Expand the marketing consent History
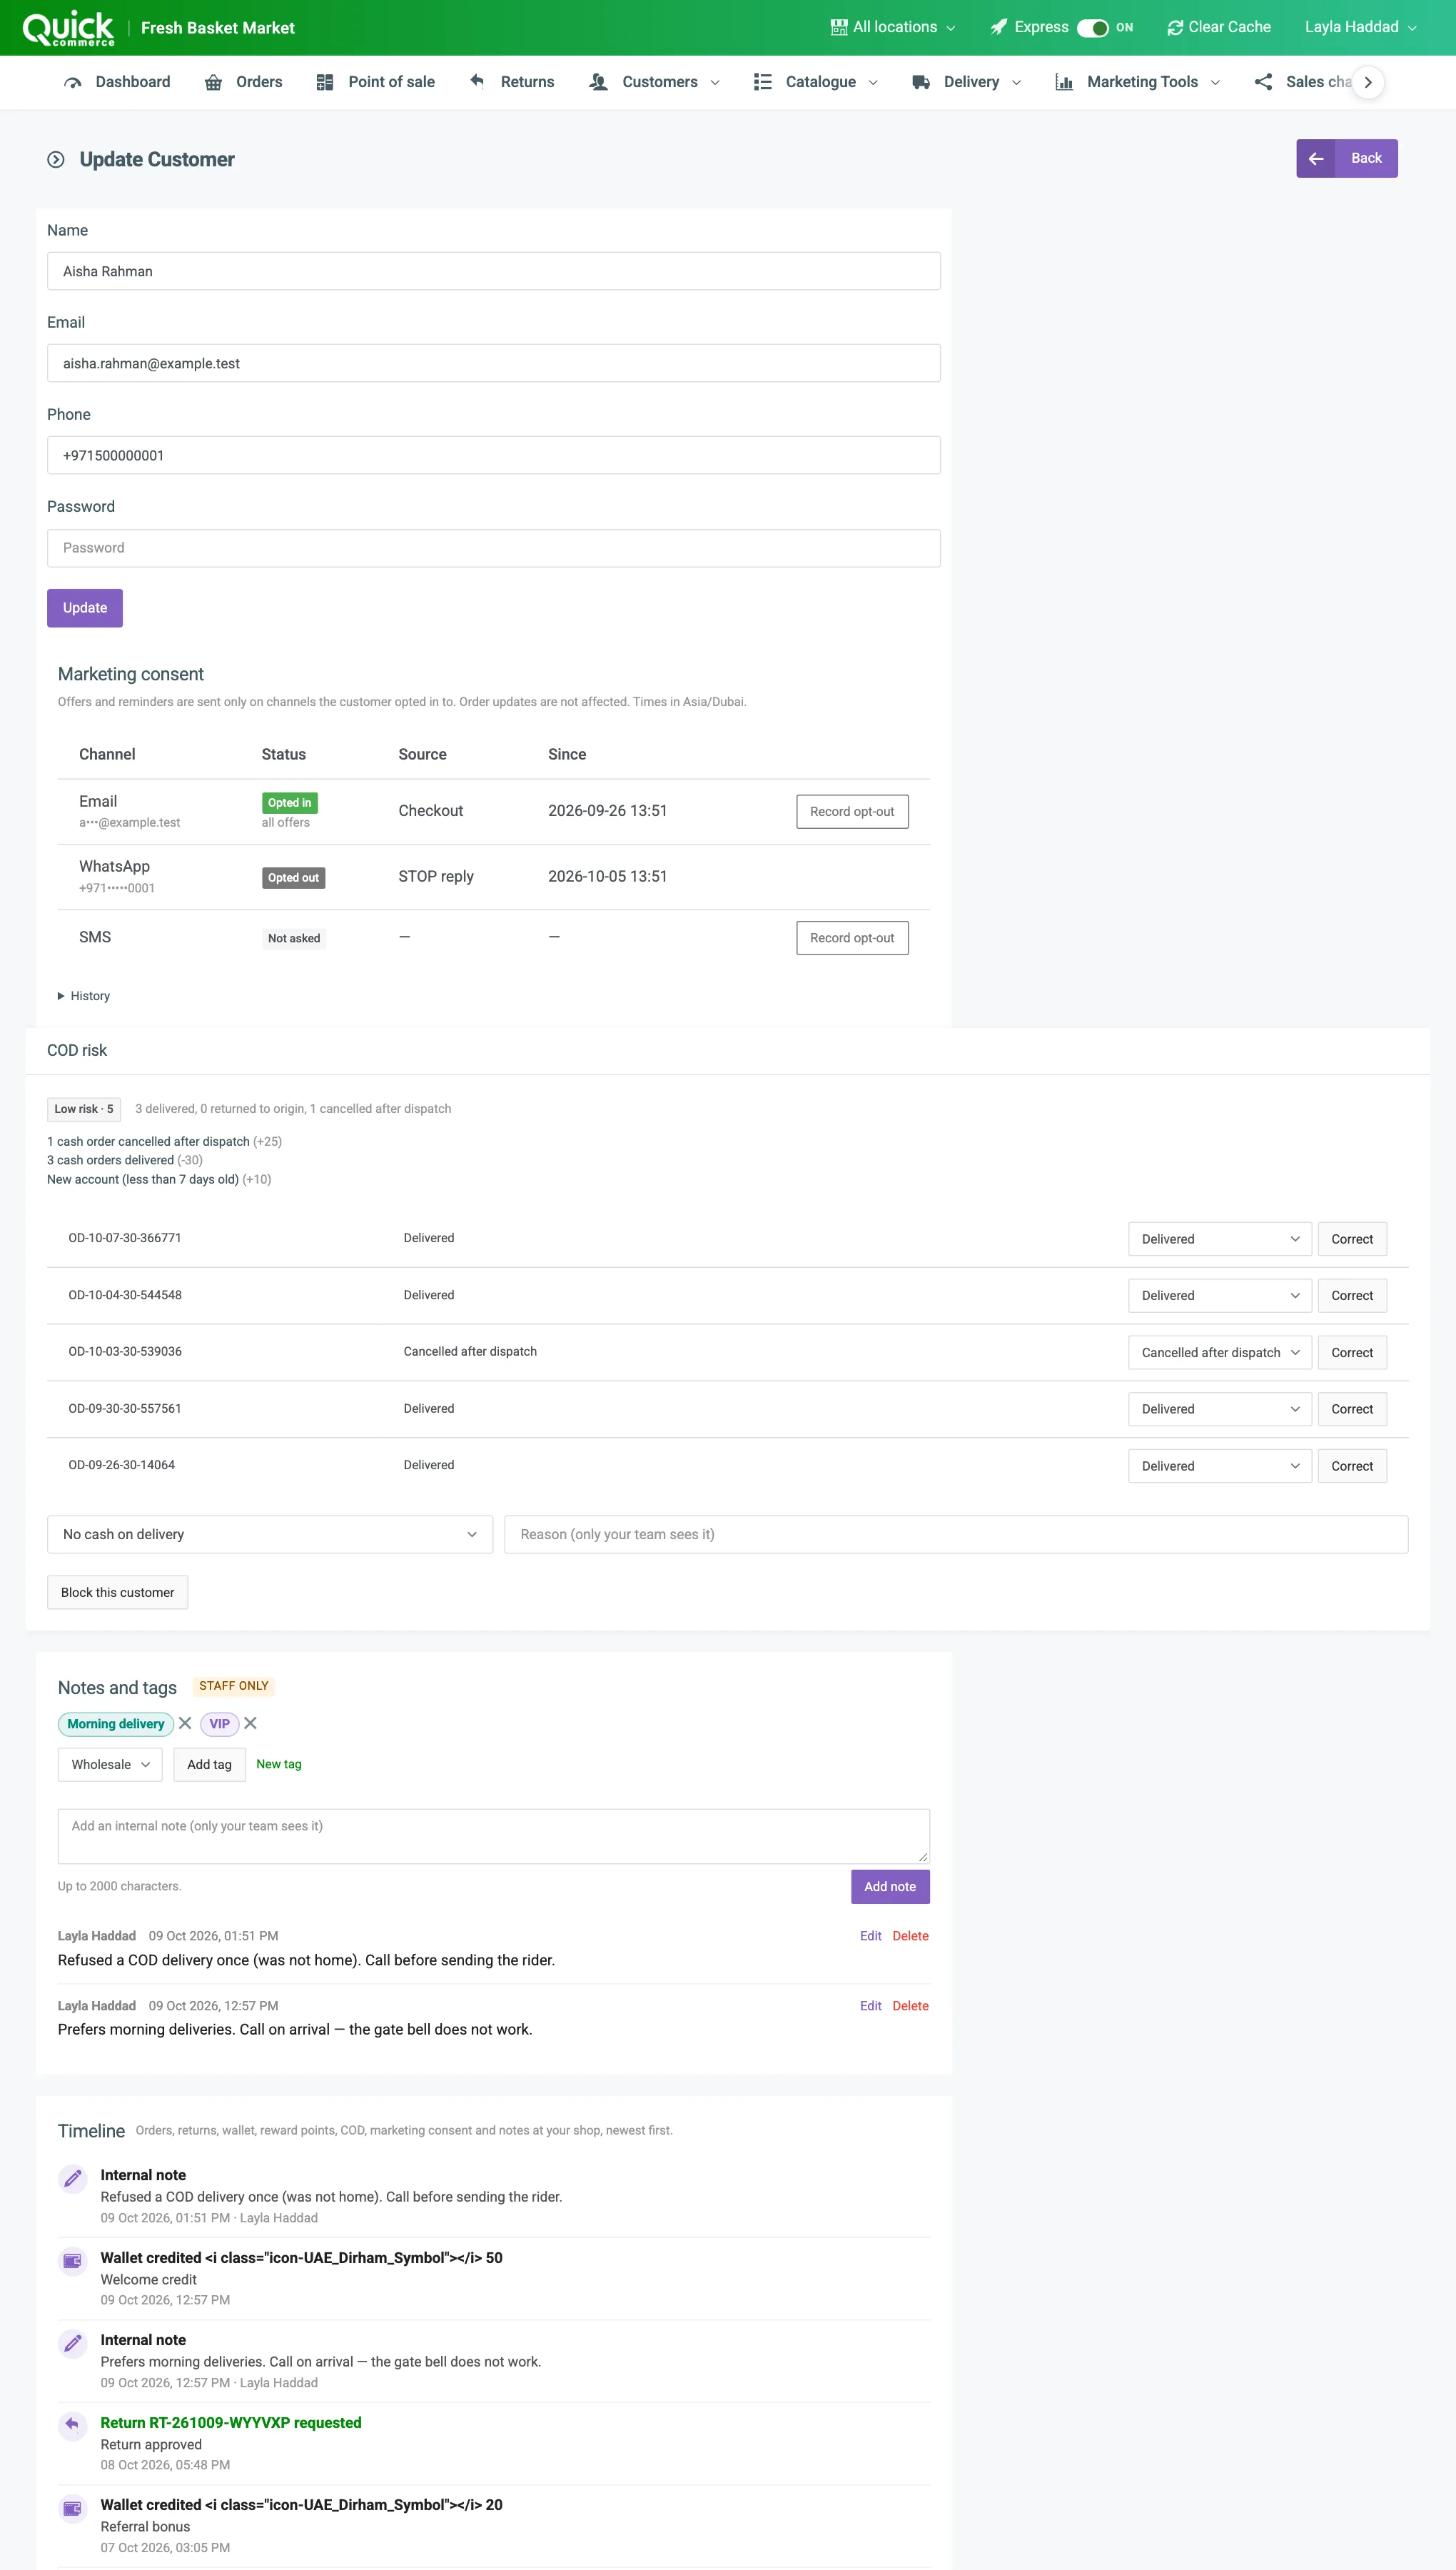1456x2570 pixels. (x=84, y=996)
